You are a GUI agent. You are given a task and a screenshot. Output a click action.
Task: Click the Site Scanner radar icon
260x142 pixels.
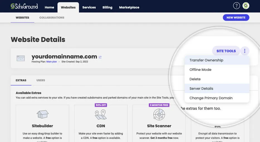[x=159, y=114]
